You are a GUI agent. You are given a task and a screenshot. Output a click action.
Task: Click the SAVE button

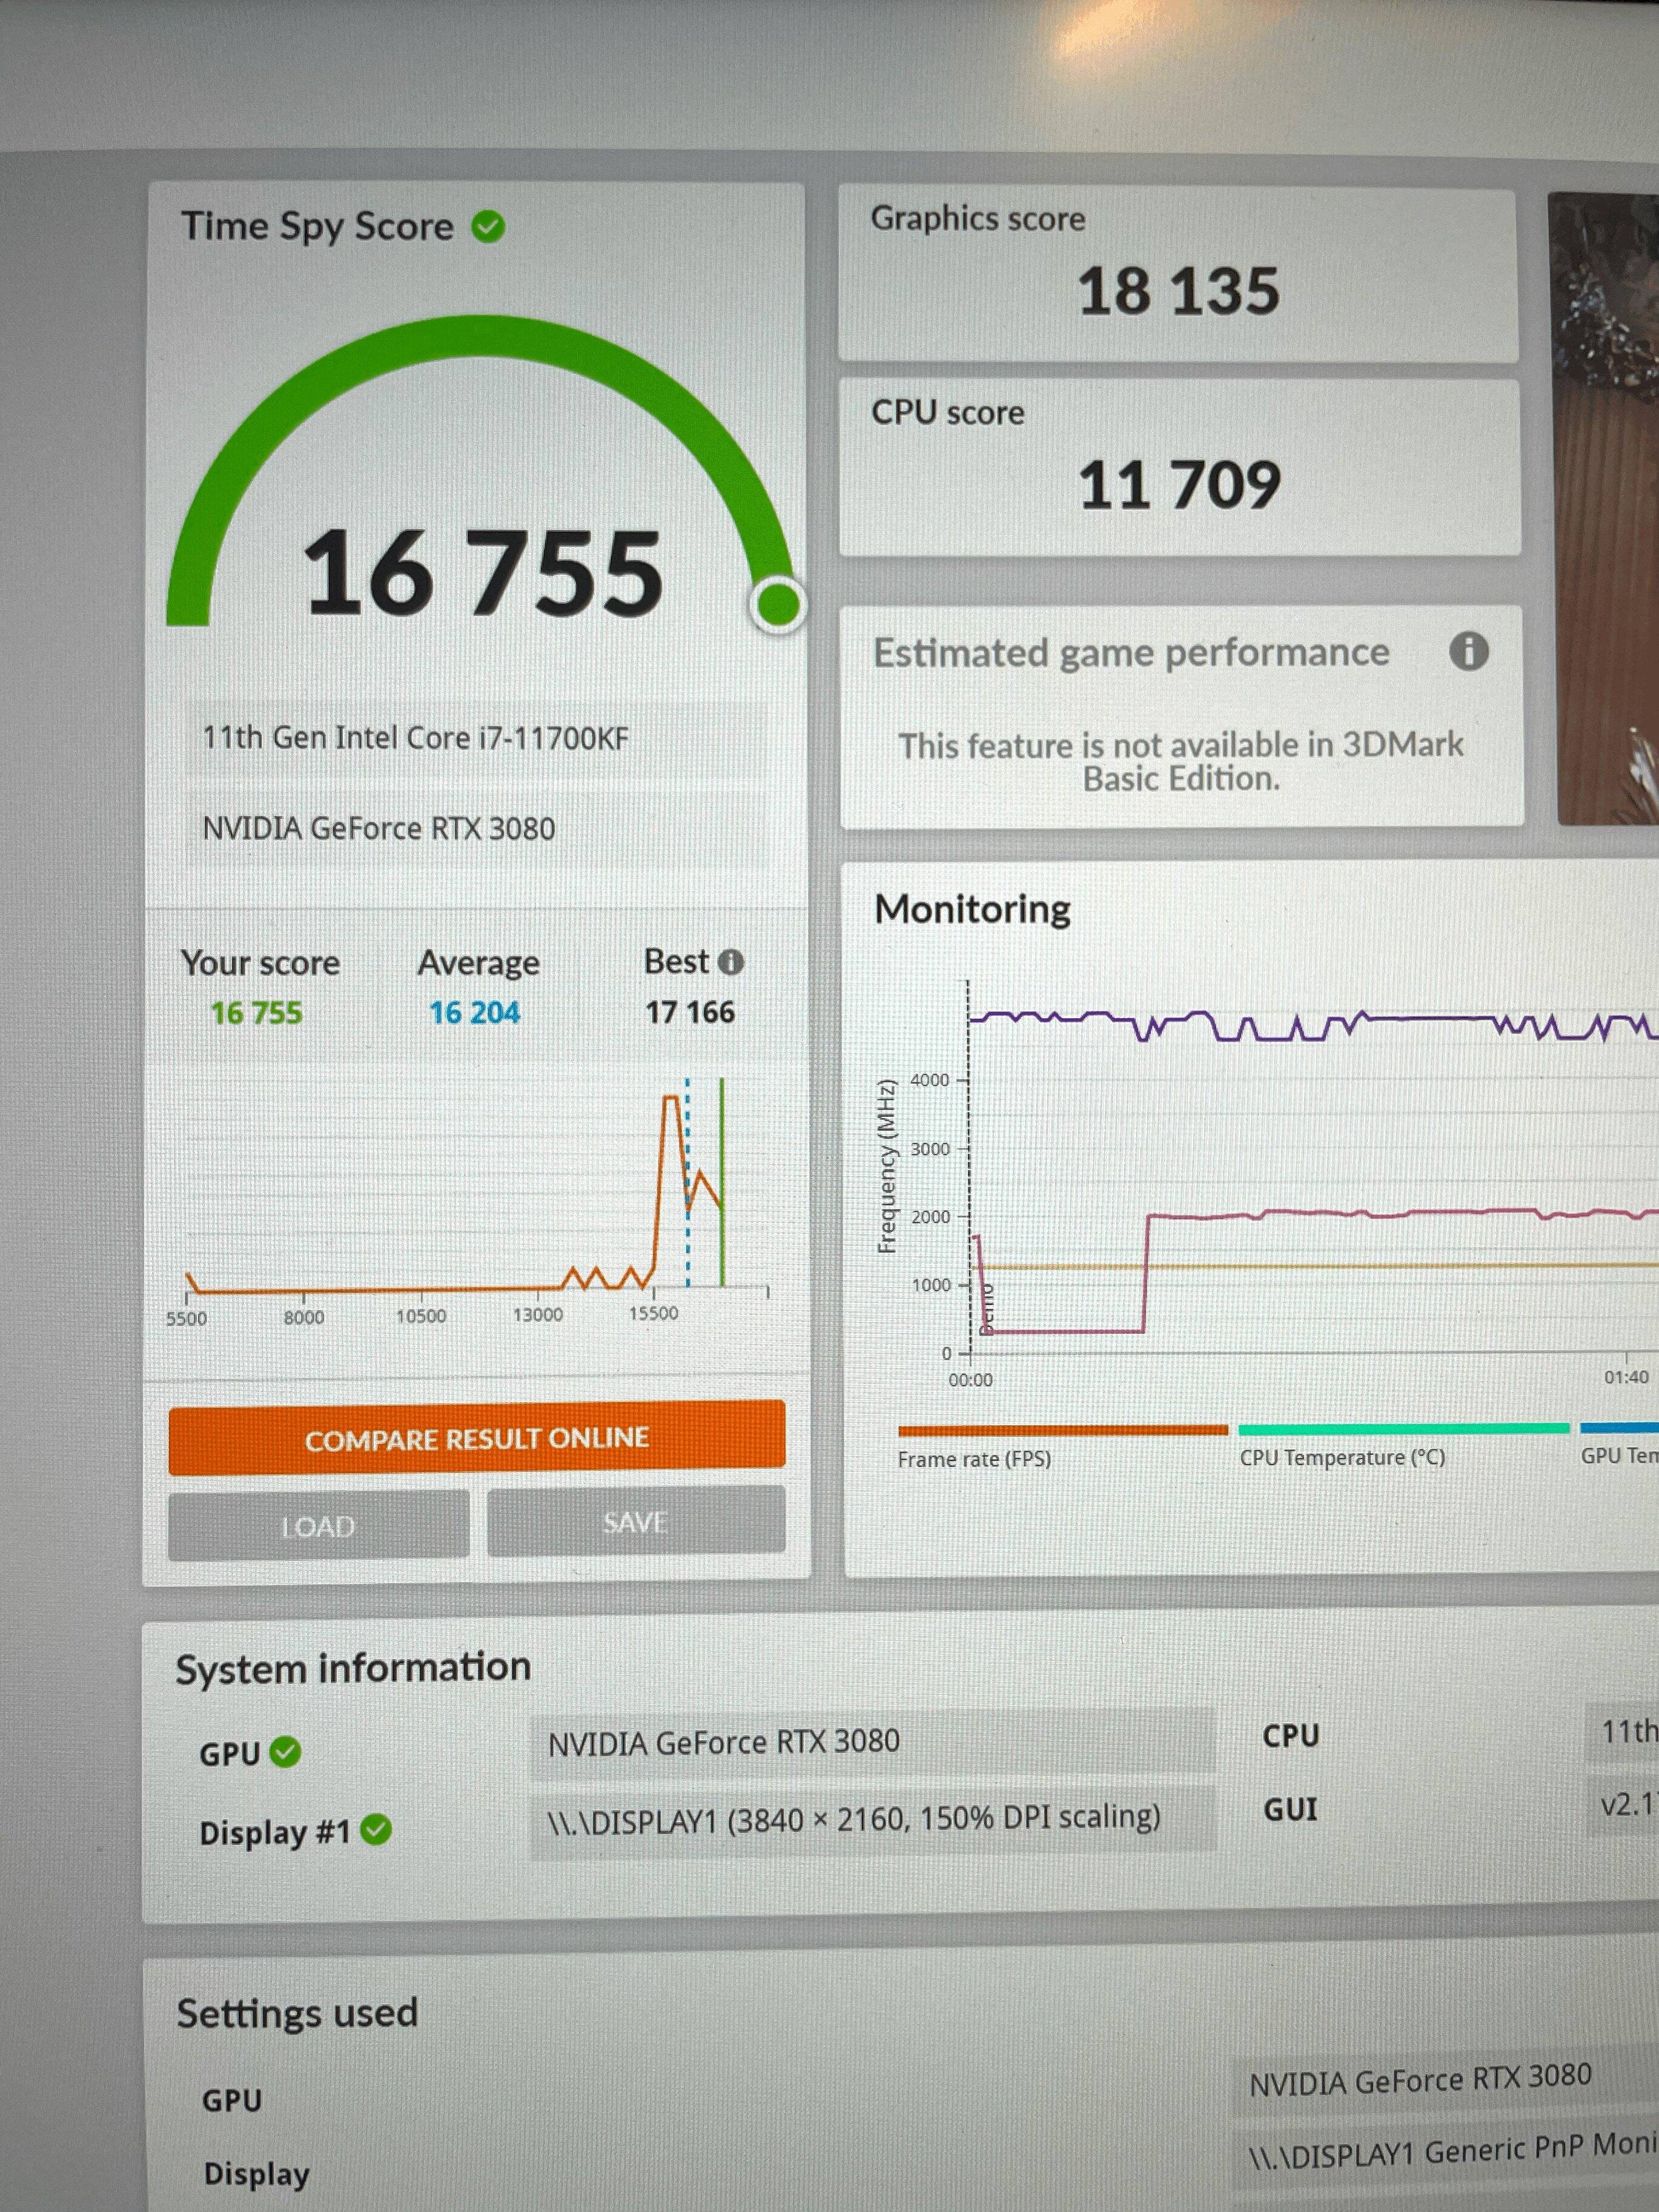(635, 1522)
